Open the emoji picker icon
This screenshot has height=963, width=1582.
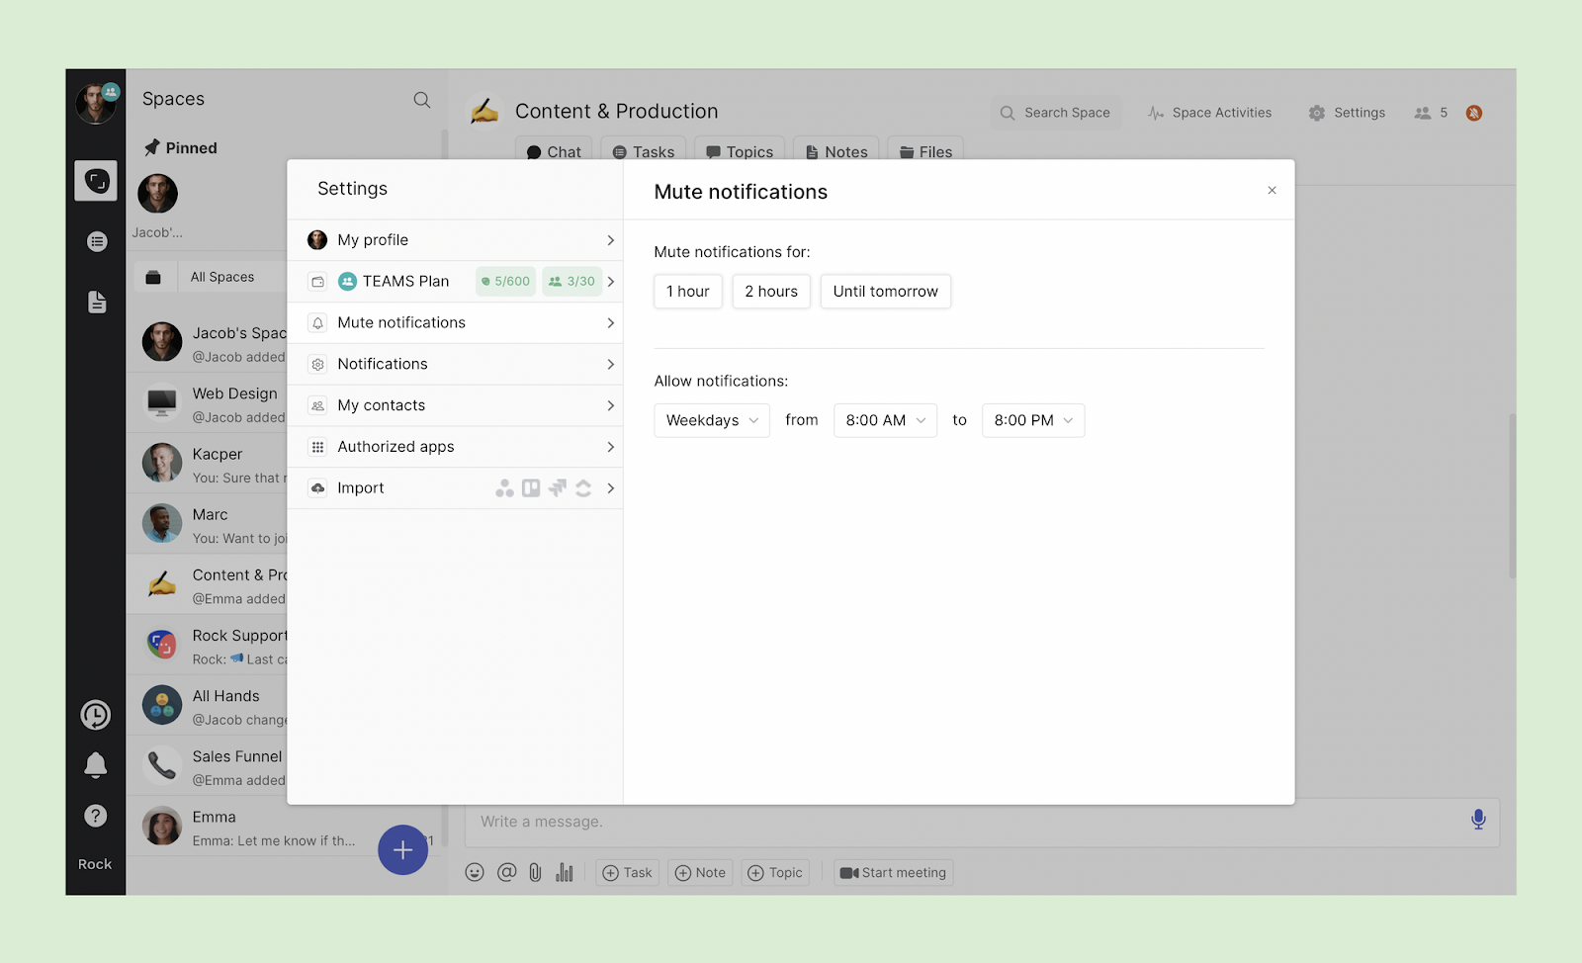click(475, 872)
